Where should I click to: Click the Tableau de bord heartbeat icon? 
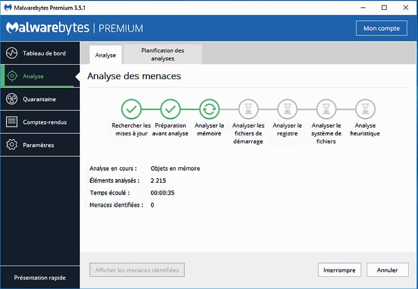(x=11, y=53)
